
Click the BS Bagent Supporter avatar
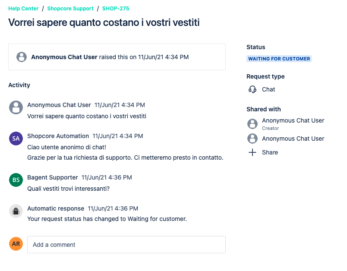[x=16, y=180]
